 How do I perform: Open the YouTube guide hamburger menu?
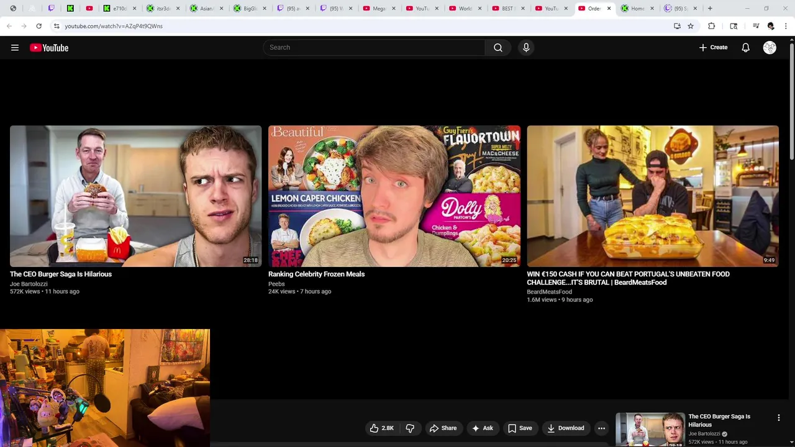pos(15,48)
